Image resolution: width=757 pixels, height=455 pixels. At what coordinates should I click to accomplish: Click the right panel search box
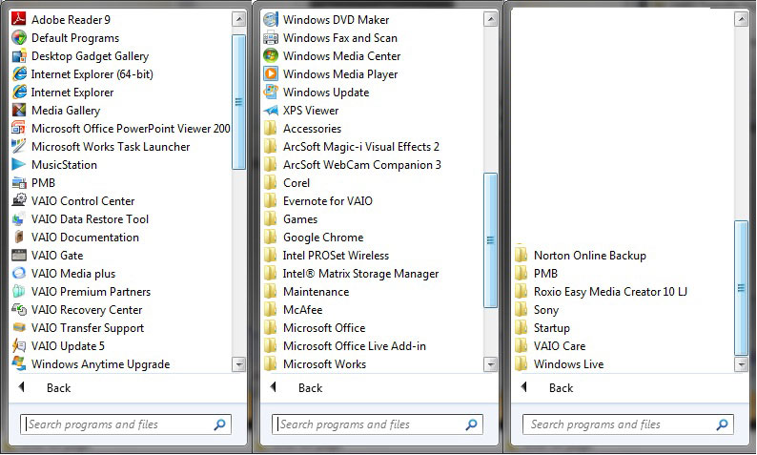pyautogui.click(x=628, y=424)
